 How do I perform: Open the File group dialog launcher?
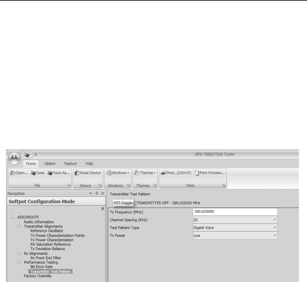(69, 186)
